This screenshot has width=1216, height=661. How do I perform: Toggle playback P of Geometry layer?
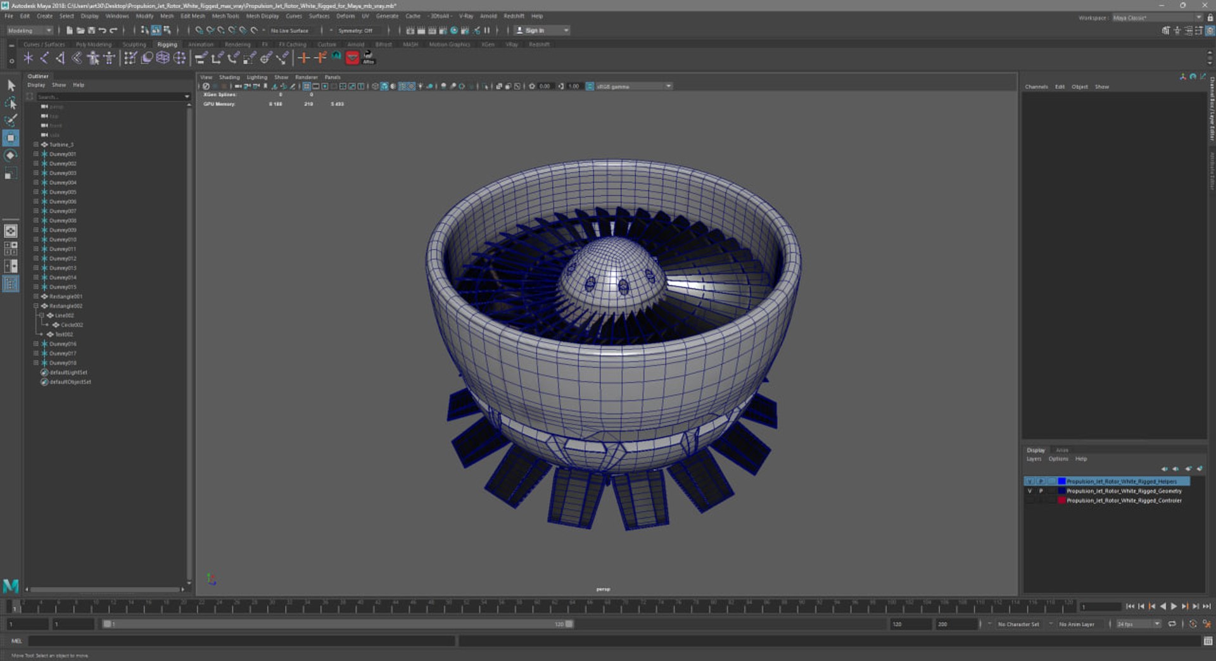(1041, 491)
